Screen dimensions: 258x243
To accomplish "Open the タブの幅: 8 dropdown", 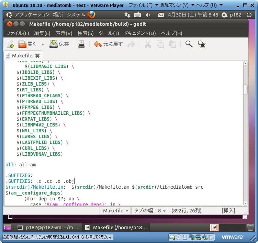I will pyautogui.click(x=149, y=211).
